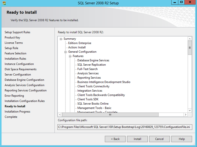This screenshot has width=197, height=147.
Task: Click the vertical scrollbar down arrow
Action: tap(190, 110)
